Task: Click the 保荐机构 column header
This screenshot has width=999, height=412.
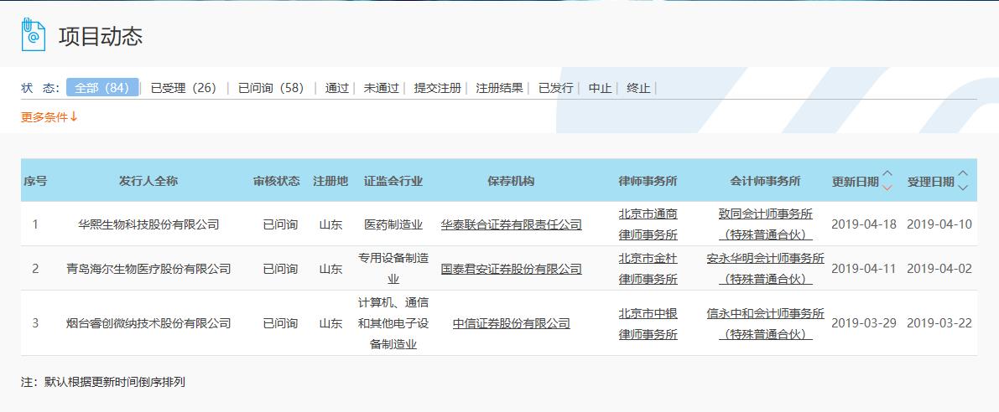Action: pos(511,181)
